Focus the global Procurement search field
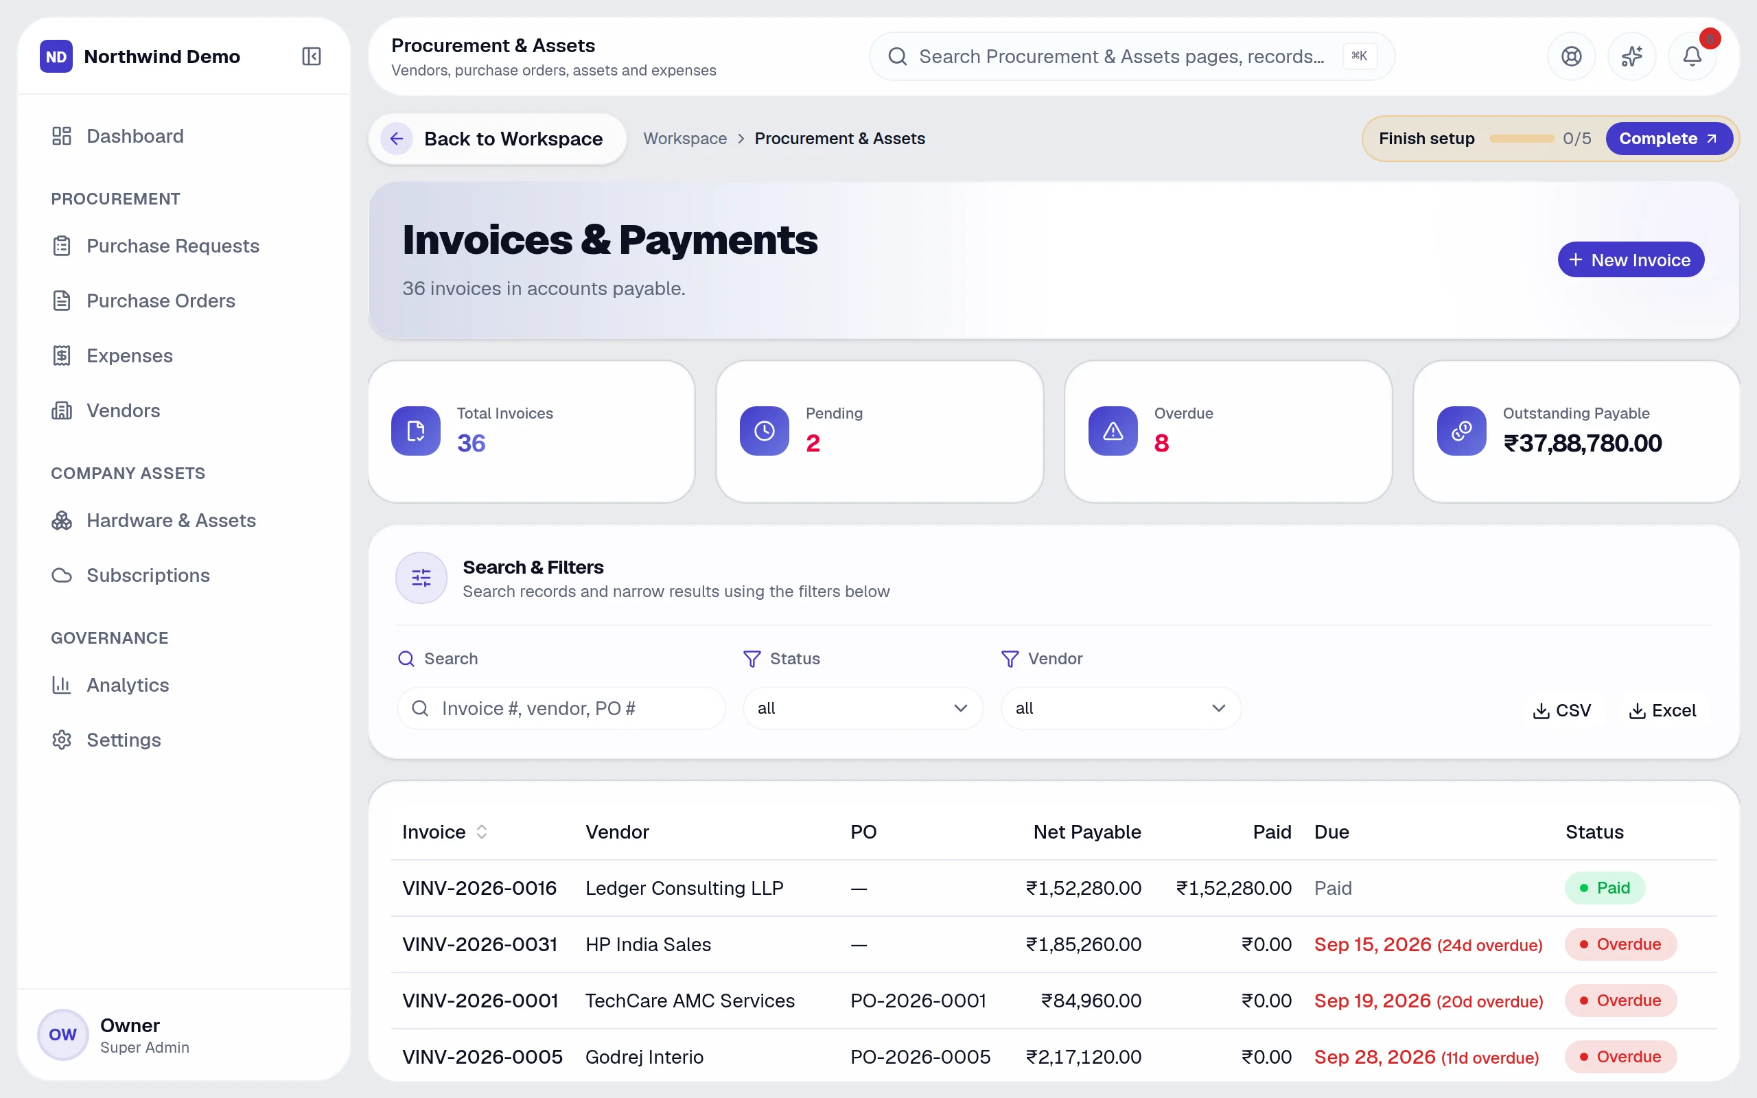1757x1098 pixels. point(1132,57)
